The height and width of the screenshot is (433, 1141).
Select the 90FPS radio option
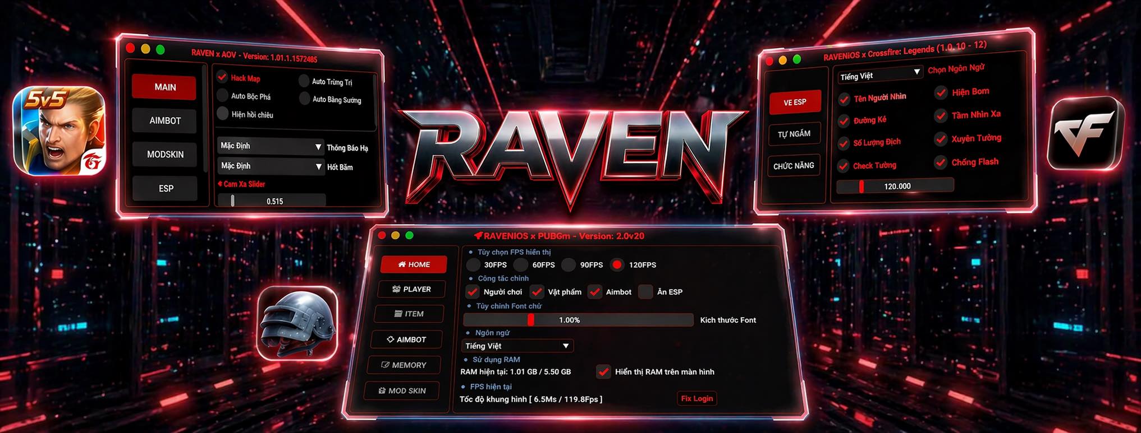click(569, 264)
